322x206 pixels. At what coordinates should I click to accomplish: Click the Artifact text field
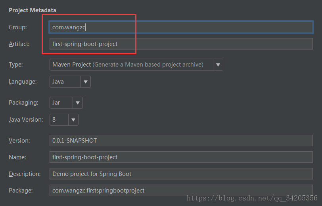click(181, 44)
